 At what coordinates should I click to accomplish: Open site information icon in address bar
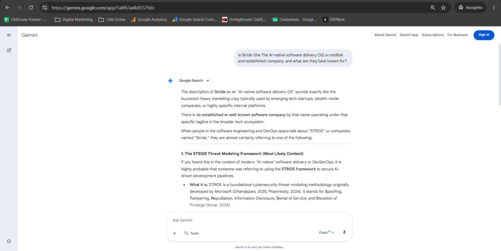click(45, 7)
